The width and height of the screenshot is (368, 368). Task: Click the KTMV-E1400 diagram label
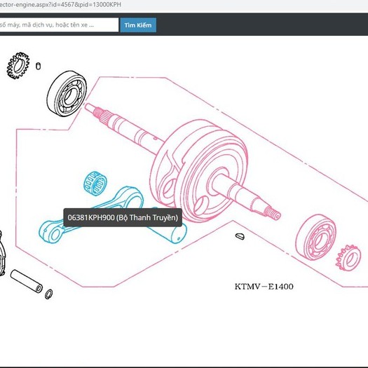pos(264,287)
